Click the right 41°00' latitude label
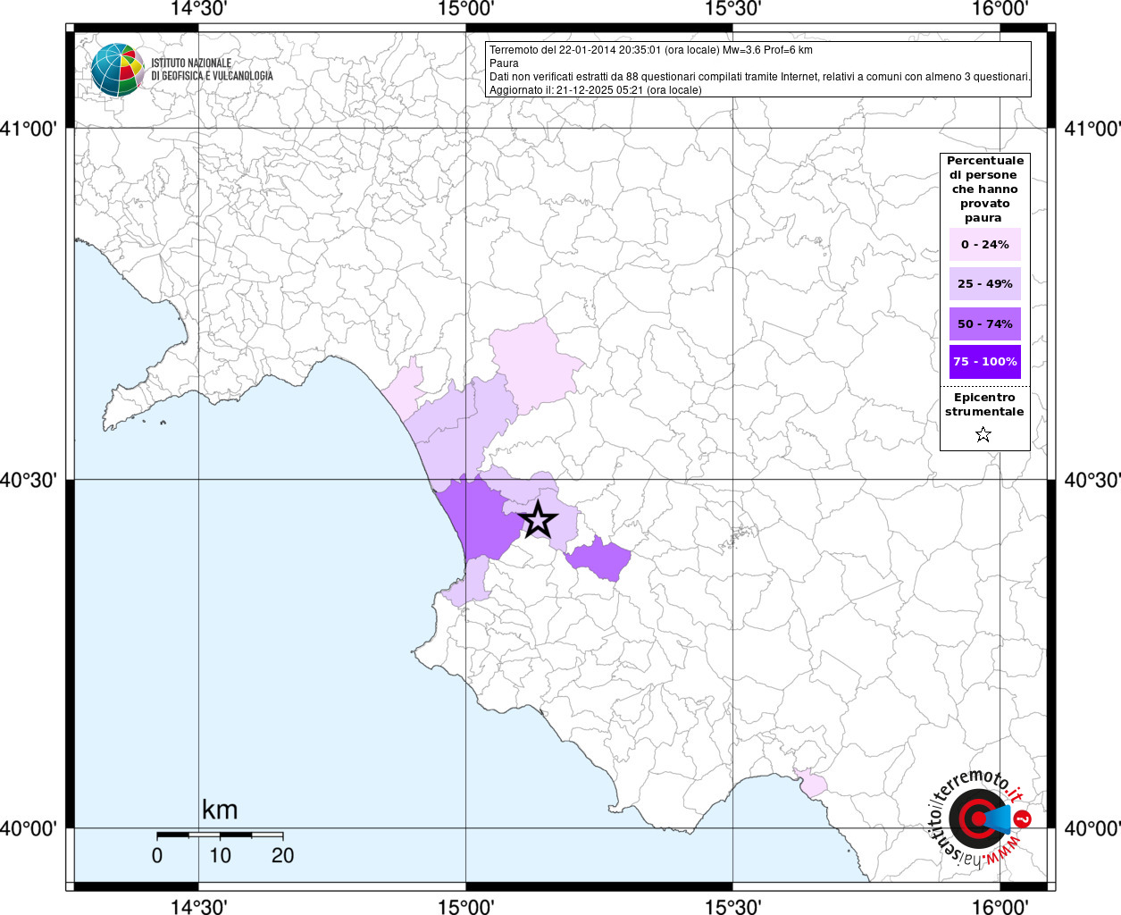This screenshot has width=1121, height=915. coord(1092,129)
